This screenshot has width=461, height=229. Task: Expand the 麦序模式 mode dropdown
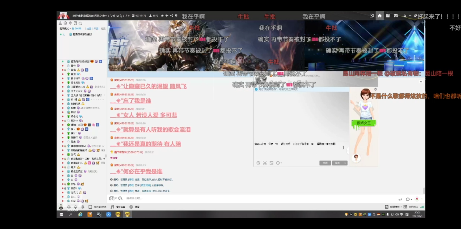click(x=65, y=28)
